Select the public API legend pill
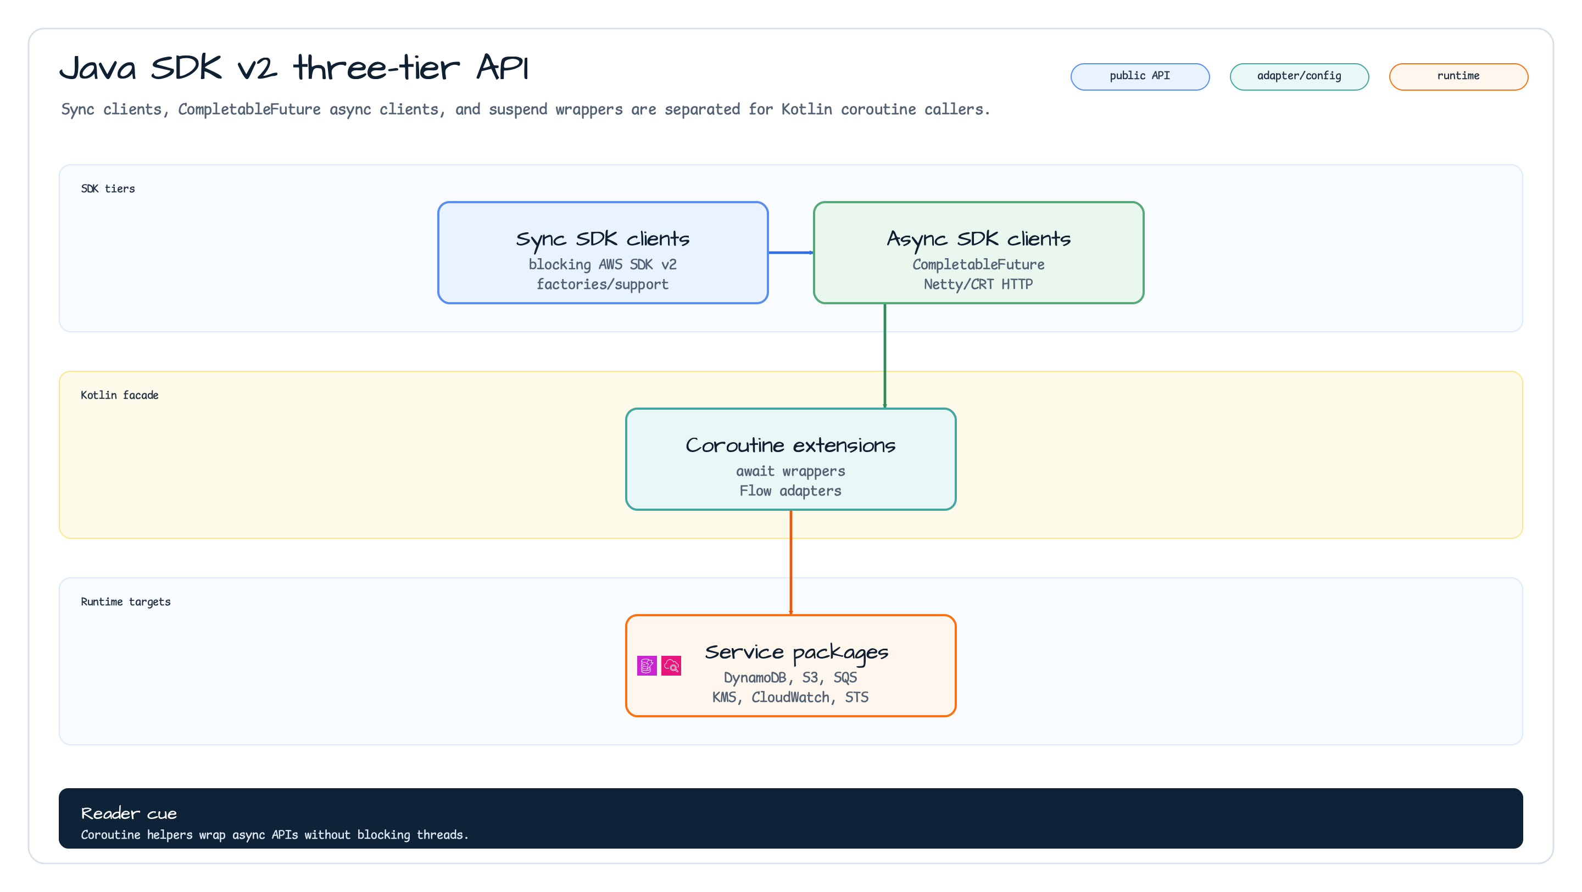 [1140, 76]
